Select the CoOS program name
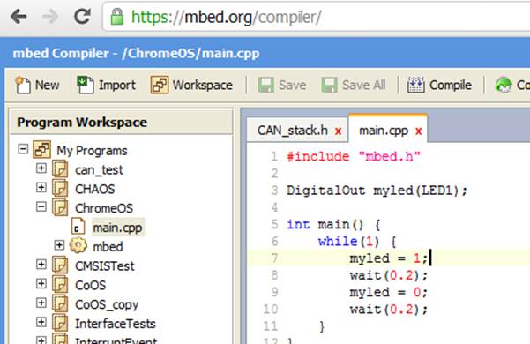 click(x=90, y=285)
